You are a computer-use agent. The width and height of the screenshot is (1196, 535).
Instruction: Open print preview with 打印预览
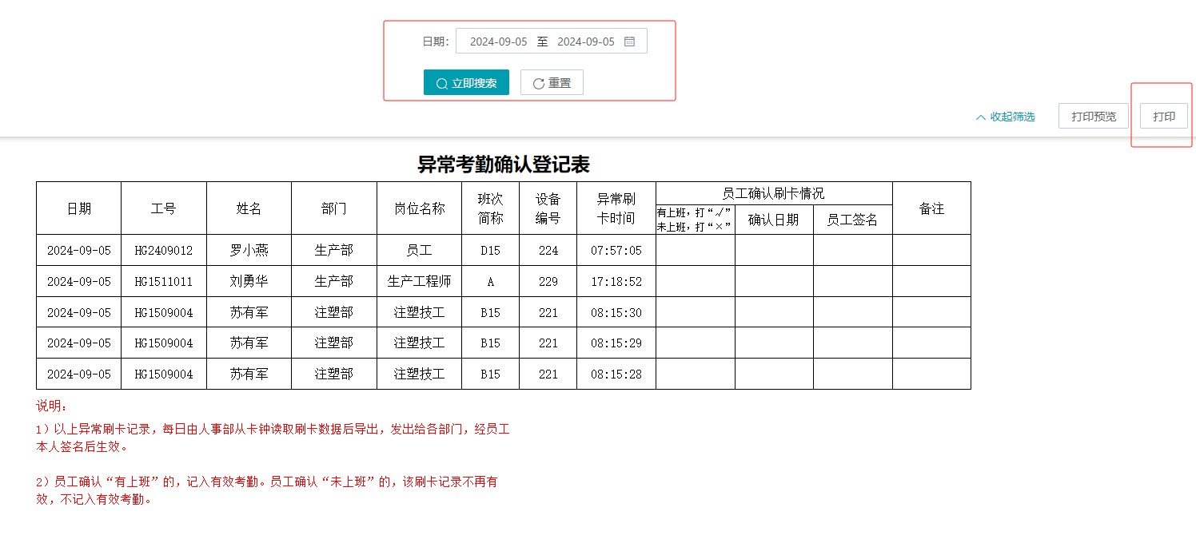(x=1093, y=115)
